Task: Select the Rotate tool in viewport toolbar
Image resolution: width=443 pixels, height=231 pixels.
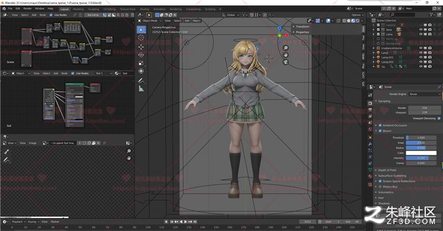Action: (141, 55)
